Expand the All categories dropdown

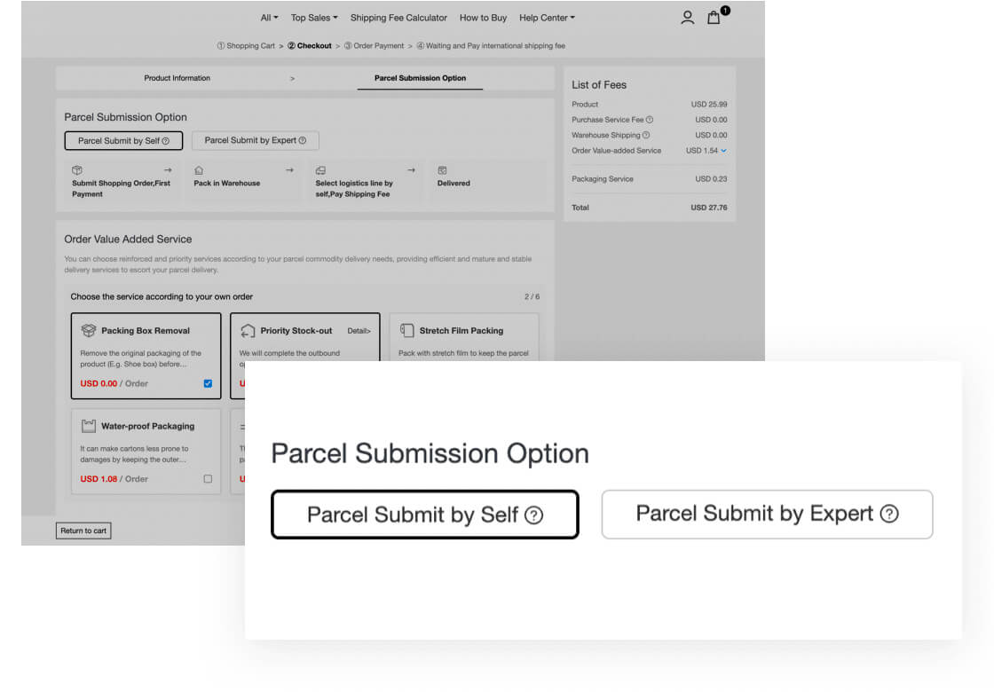tap(269, 18)
